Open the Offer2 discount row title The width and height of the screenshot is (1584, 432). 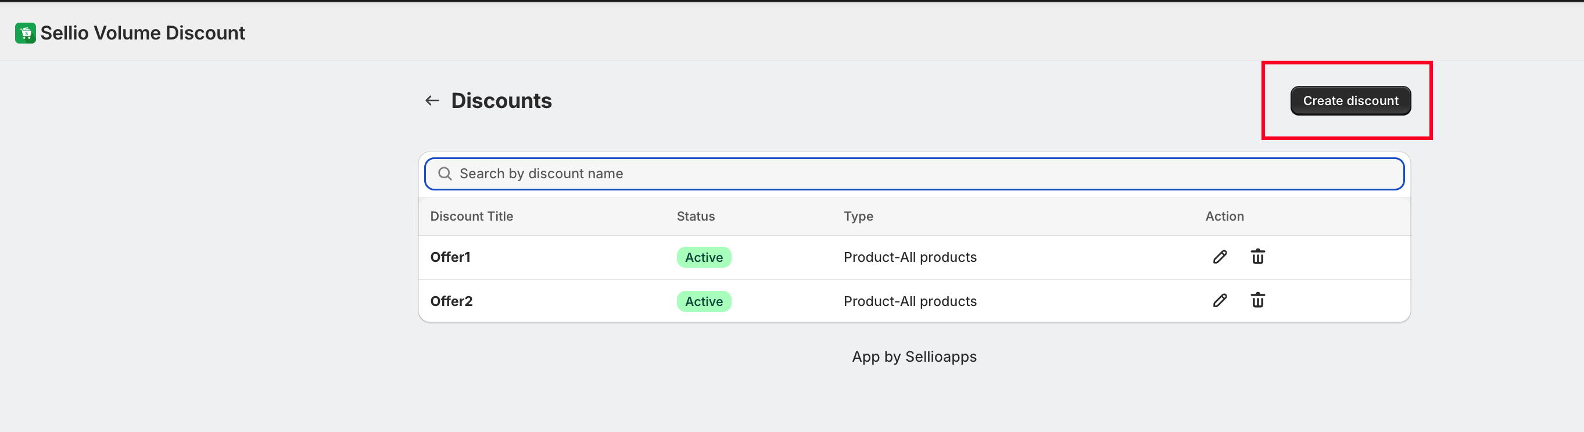click(x=451, y=301)
